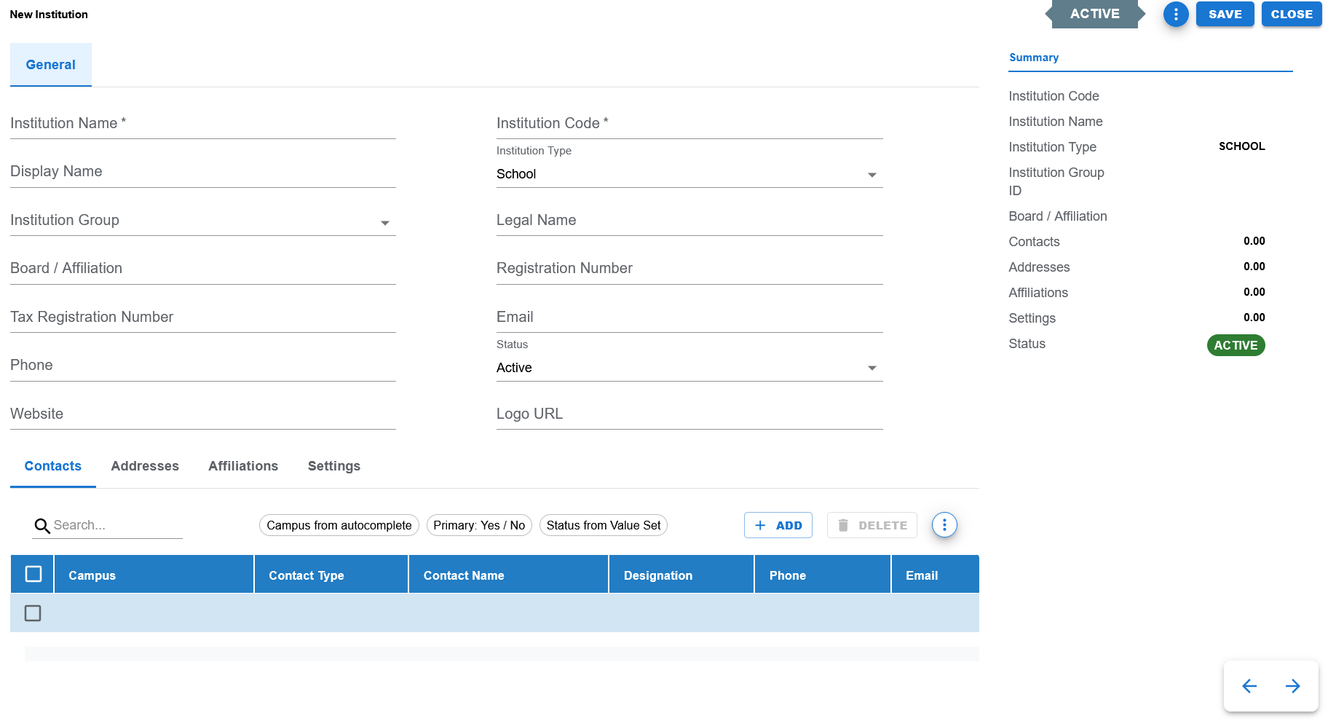
Task: Click the Campus from autocomplete chip
Action: pyautogui.click(x=339, y=525)
